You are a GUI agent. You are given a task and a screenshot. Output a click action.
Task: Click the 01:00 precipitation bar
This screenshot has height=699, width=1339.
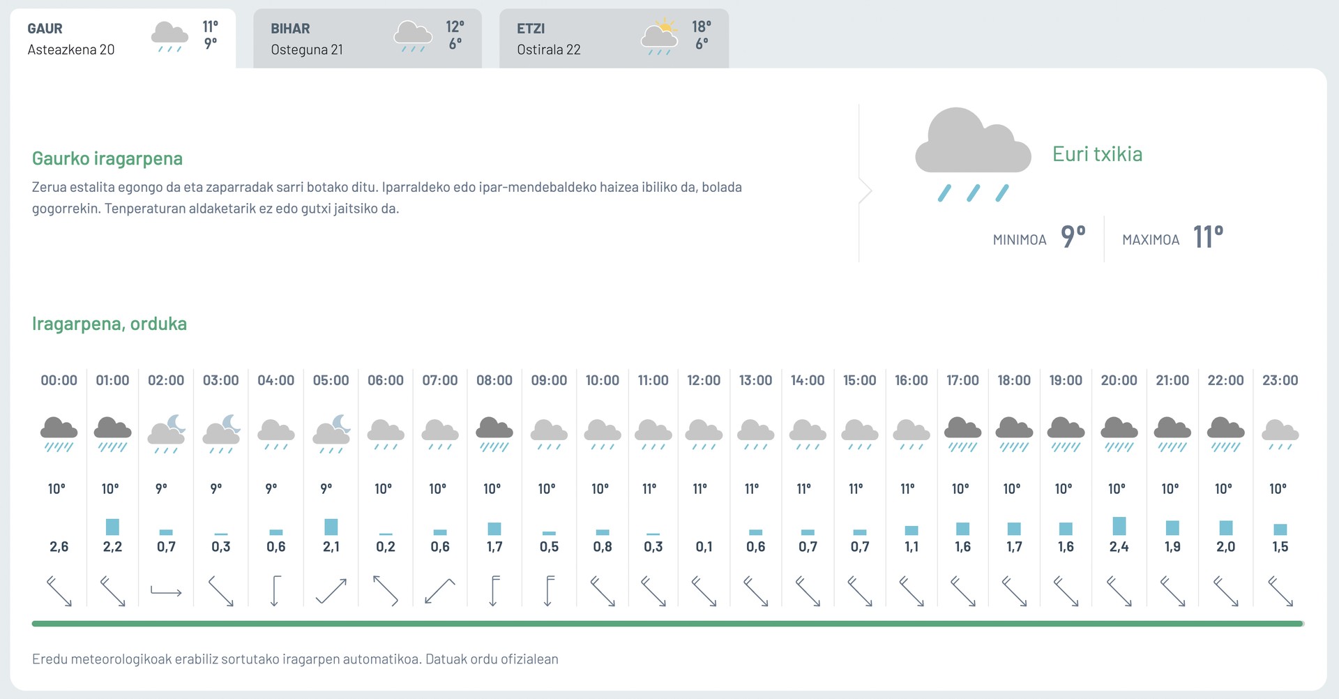[112, 527]
